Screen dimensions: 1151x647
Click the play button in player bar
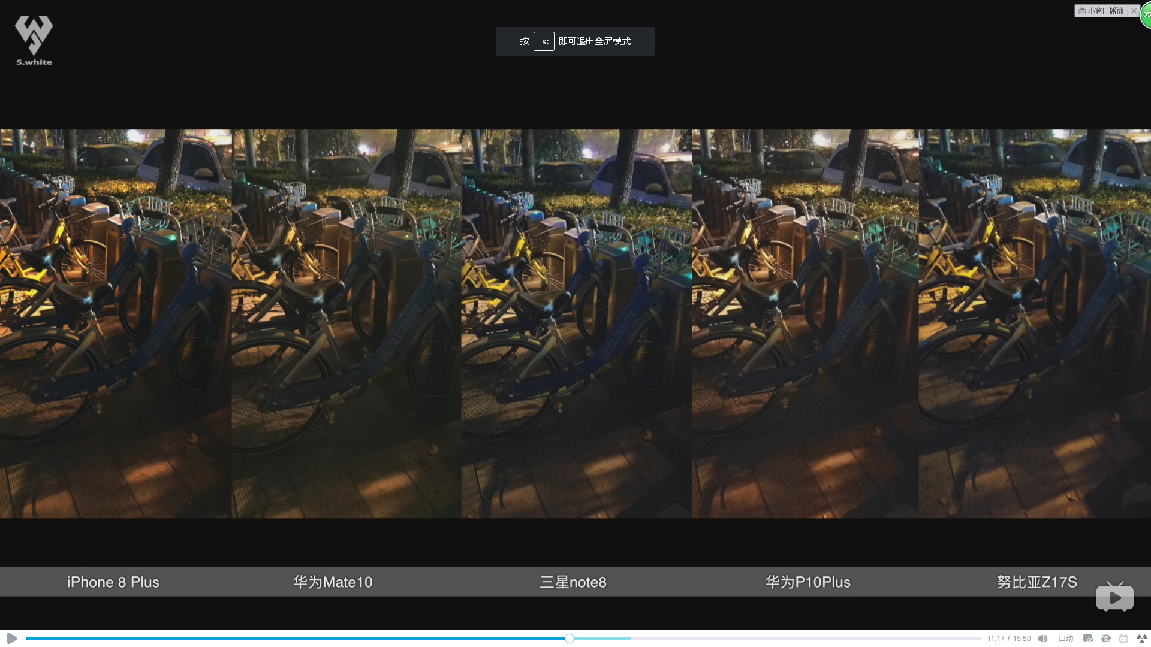coord(11,639)
